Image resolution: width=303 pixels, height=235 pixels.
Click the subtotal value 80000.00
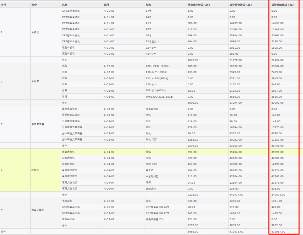(x=277, y=103)
